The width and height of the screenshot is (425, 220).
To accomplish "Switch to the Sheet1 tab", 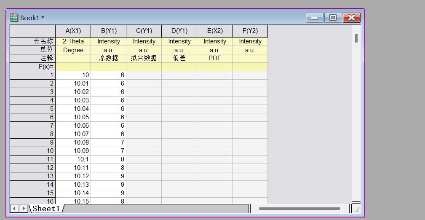I will (x=46, y=209).
